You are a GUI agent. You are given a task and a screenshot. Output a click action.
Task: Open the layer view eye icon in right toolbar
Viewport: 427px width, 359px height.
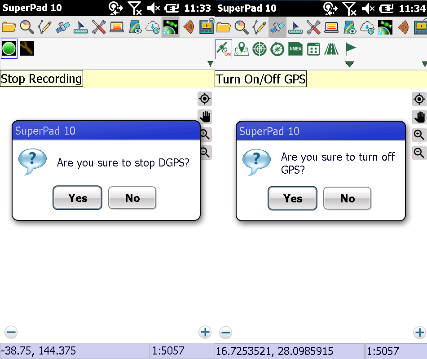[x=350, y=27]
